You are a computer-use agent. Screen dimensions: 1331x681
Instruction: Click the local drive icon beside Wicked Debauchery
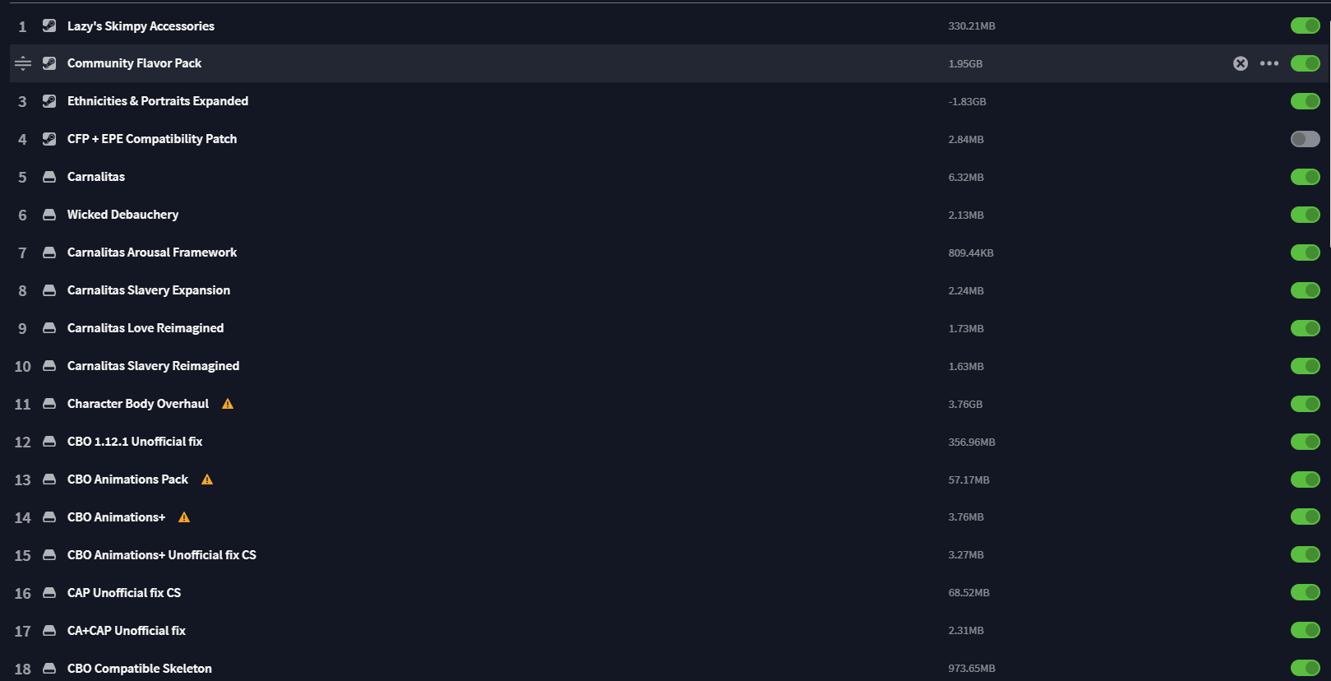click(49, 215)
